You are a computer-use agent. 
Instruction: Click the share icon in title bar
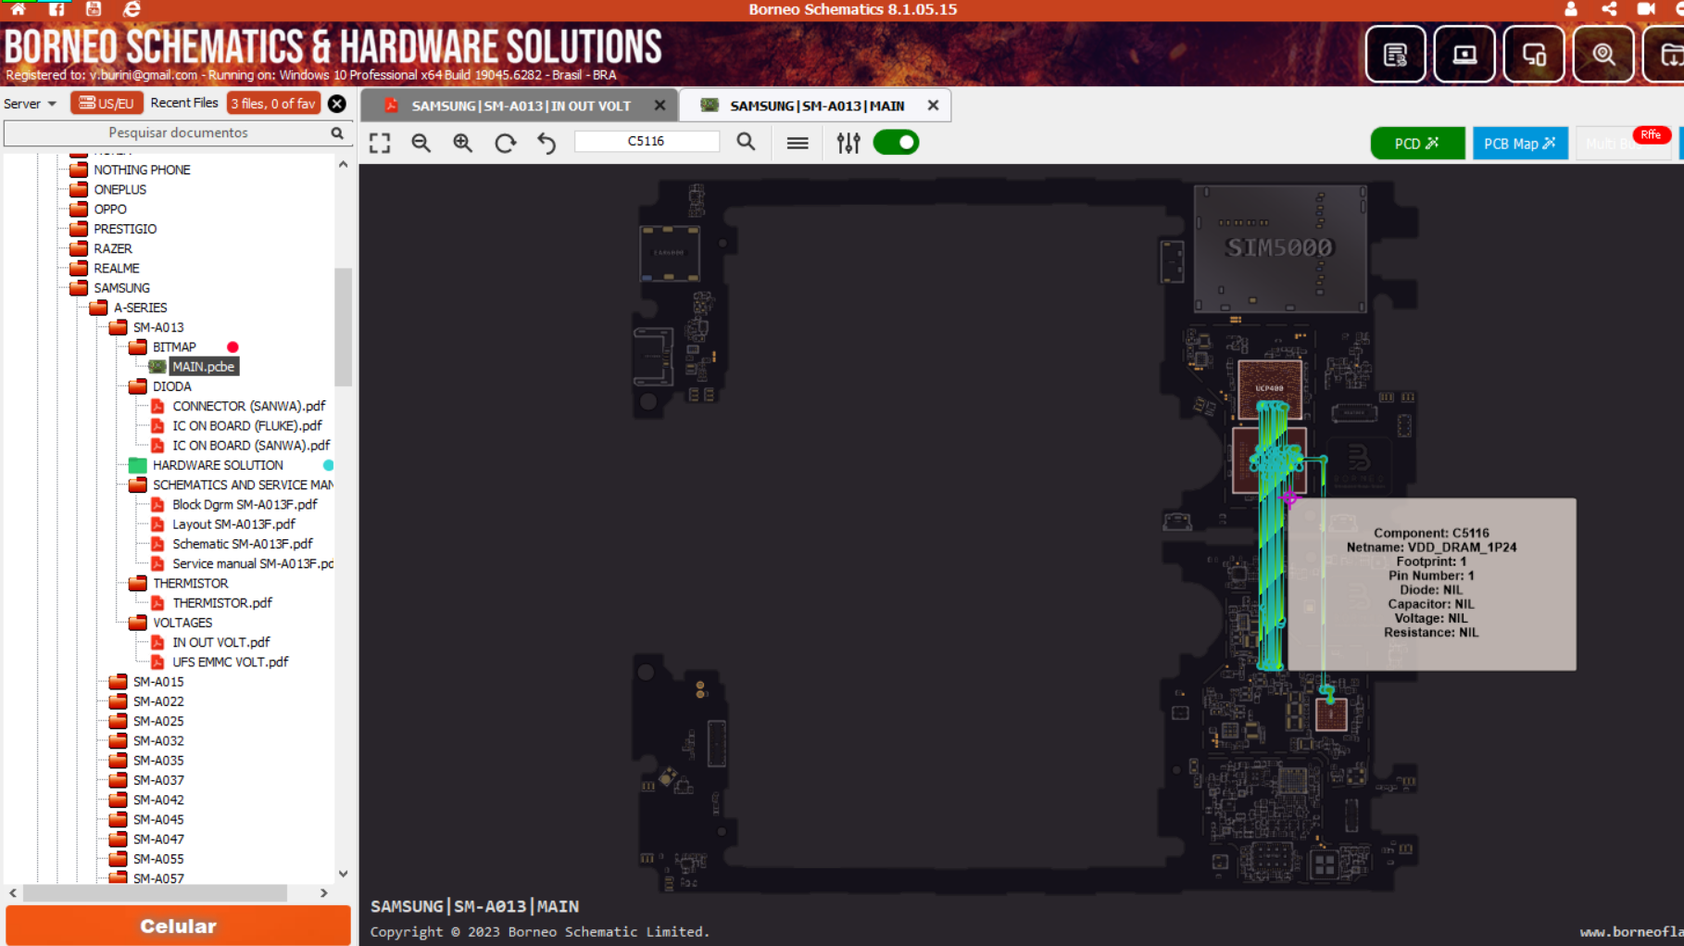(x=1609, y=8)
